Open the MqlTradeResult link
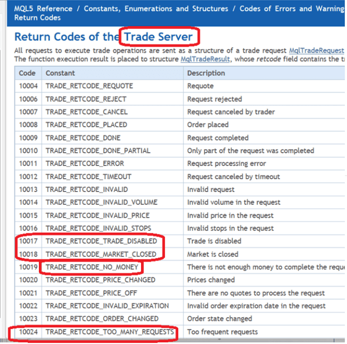 205,59
